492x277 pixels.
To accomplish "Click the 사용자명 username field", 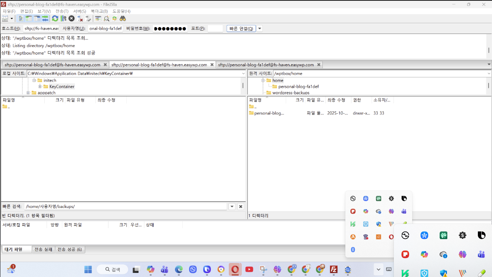I will 105,29.
